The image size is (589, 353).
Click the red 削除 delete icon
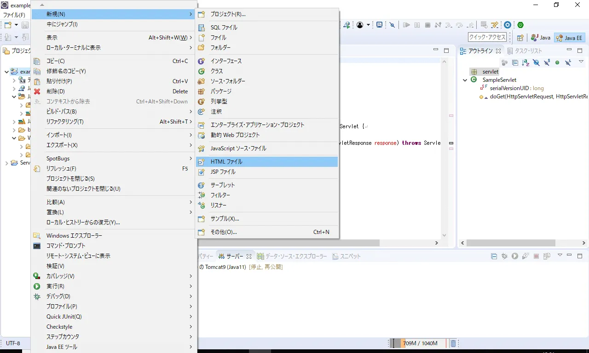pos(37,91)
